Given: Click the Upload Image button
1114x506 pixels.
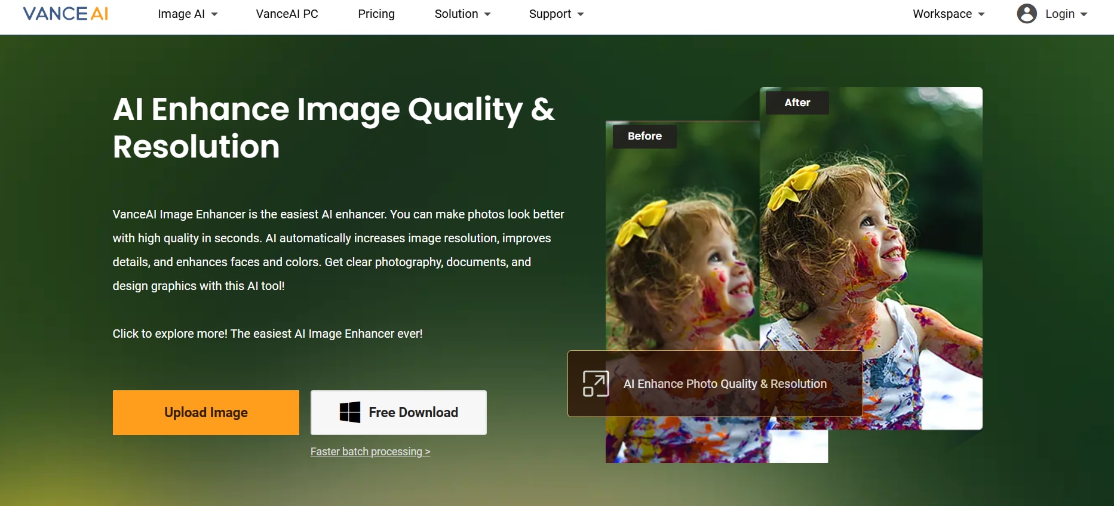Looking at the screenshot, I should pos(206,412).
